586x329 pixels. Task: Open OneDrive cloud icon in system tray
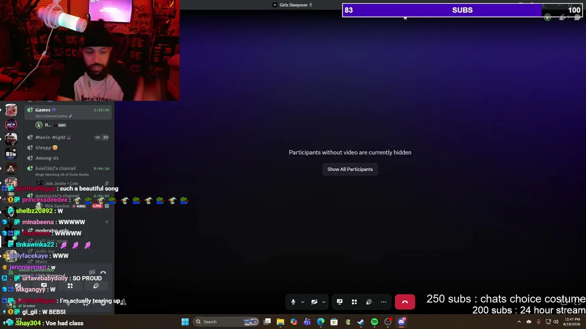point(529,322)
